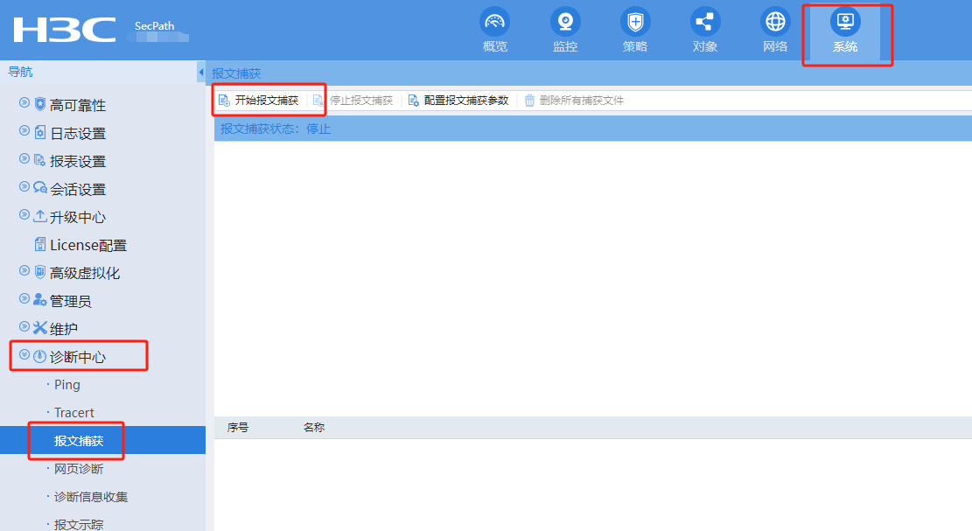Click the 管理员 user-gear icon
Screen dimensions: 972x531
tap(39, 300)
